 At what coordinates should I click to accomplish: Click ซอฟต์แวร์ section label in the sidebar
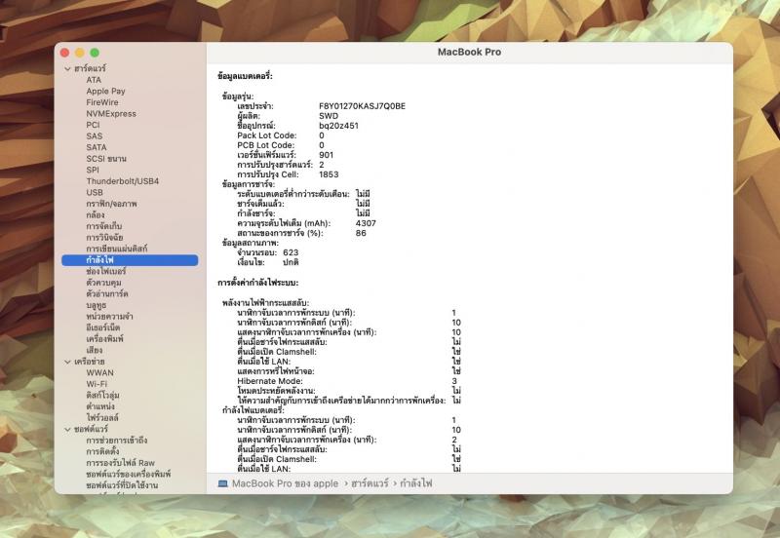[x=91, y=429]
